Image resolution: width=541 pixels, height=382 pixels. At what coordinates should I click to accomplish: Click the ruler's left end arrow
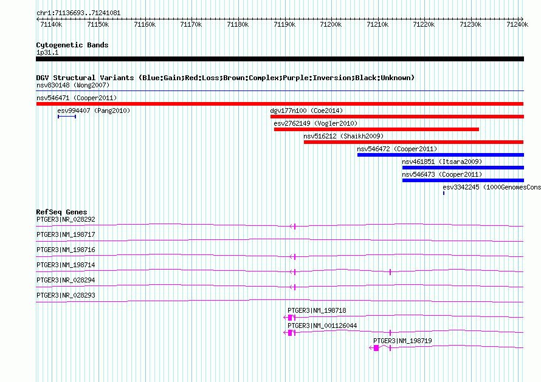(x=38, y=19)
